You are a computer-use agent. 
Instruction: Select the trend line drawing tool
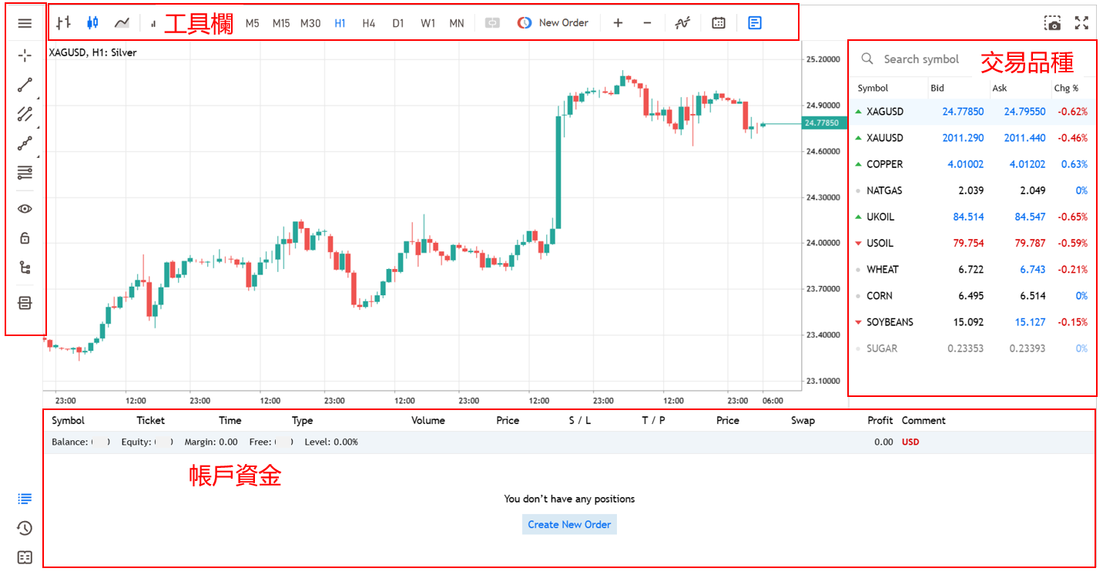click(25, 86)
